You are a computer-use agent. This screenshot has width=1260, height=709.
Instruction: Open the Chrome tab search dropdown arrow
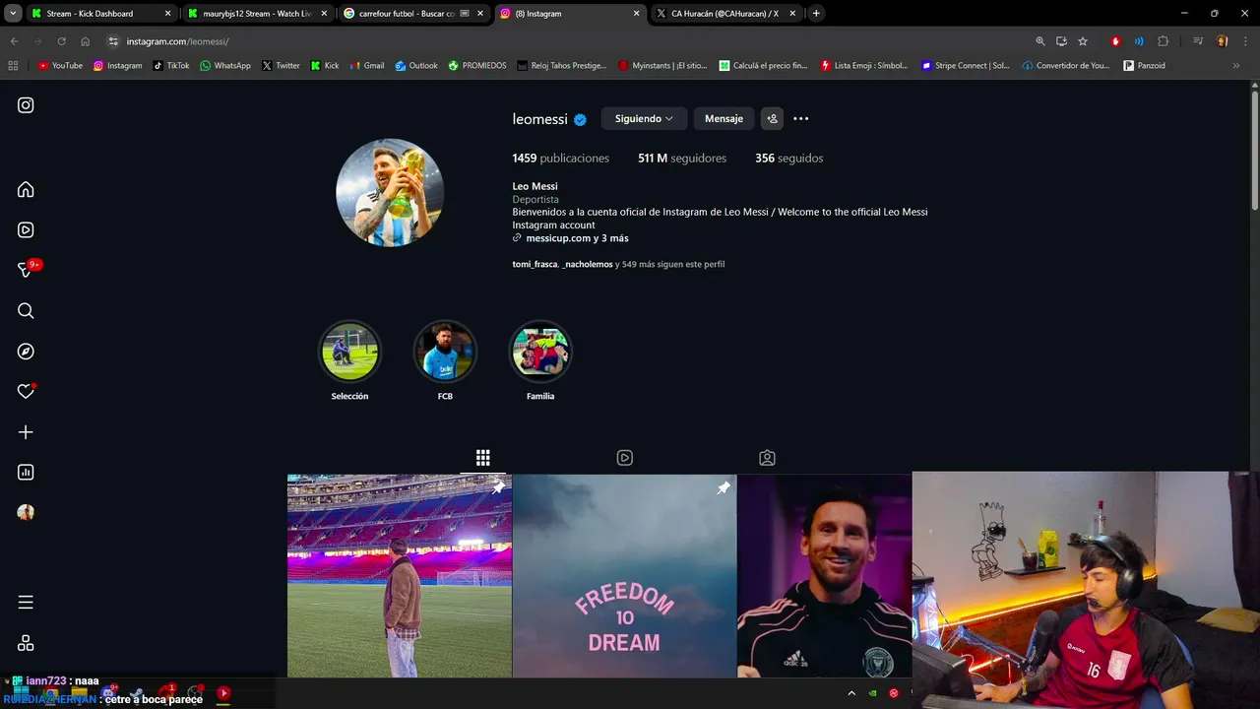tap(11, 13)
